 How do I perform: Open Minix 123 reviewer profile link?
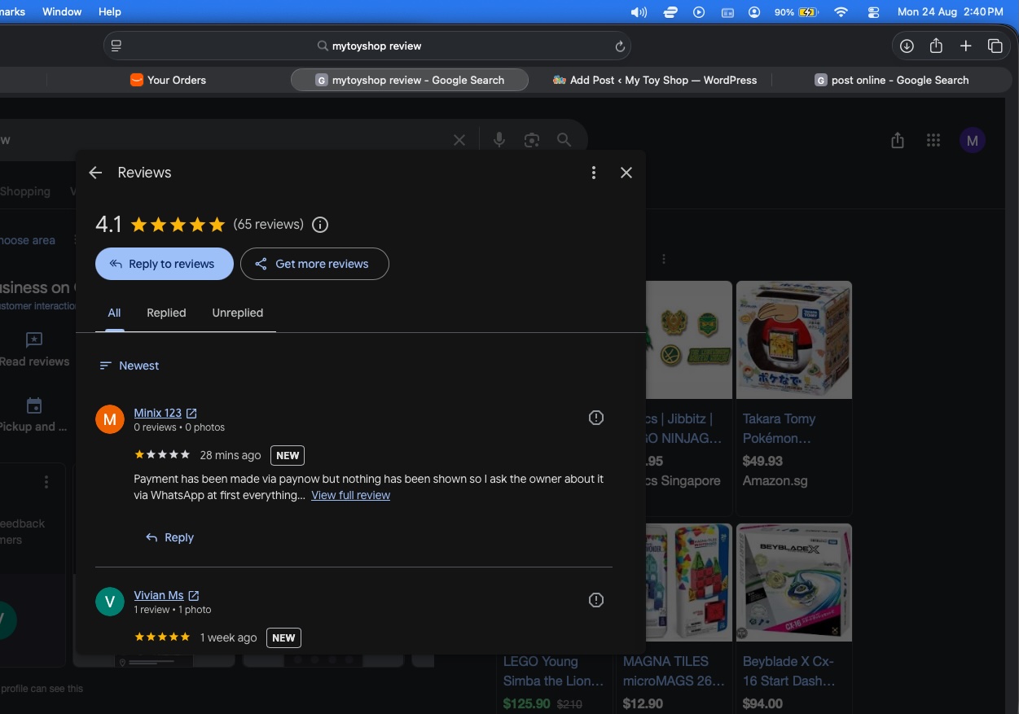point(158,413)
